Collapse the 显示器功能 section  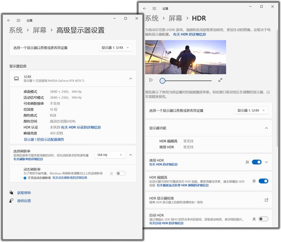coord(267,128)
